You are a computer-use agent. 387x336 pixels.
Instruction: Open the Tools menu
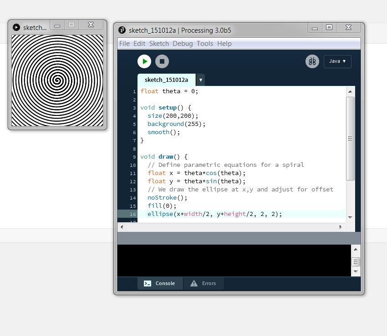(205, 44)
